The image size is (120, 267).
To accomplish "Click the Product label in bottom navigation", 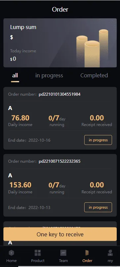I will coord(38,261).
